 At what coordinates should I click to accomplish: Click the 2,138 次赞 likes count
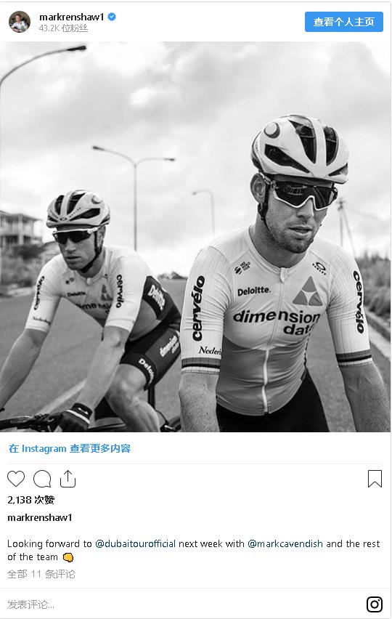pos(31,500)
